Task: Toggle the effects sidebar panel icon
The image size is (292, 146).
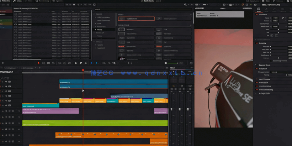Action: click(x=94, y=5)
